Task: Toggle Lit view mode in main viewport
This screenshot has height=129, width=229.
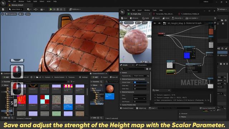Action: pos(21,14)
